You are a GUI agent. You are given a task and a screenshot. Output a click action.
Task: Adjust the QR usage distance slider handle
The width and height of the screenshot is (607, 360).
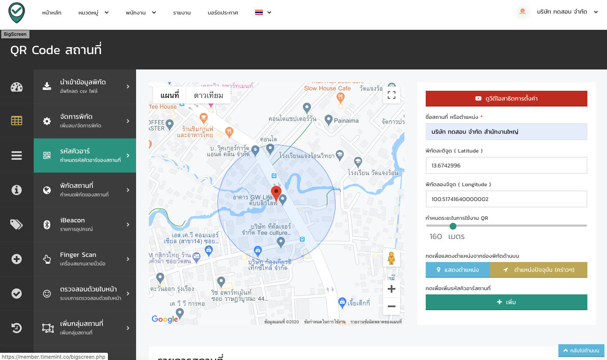(x=453, y=226)
